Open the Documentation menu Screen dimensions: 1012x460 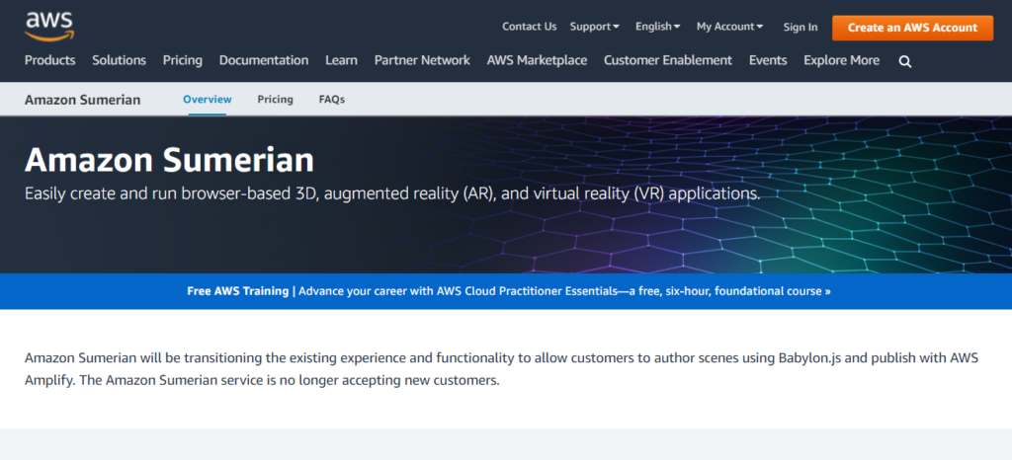click(x=264, y=60)
